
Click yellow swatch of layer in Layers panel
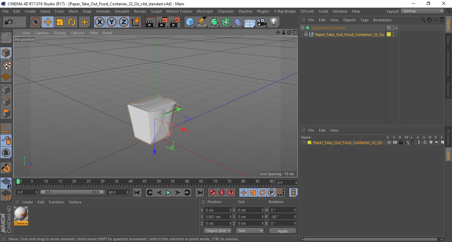pos(309,143)
